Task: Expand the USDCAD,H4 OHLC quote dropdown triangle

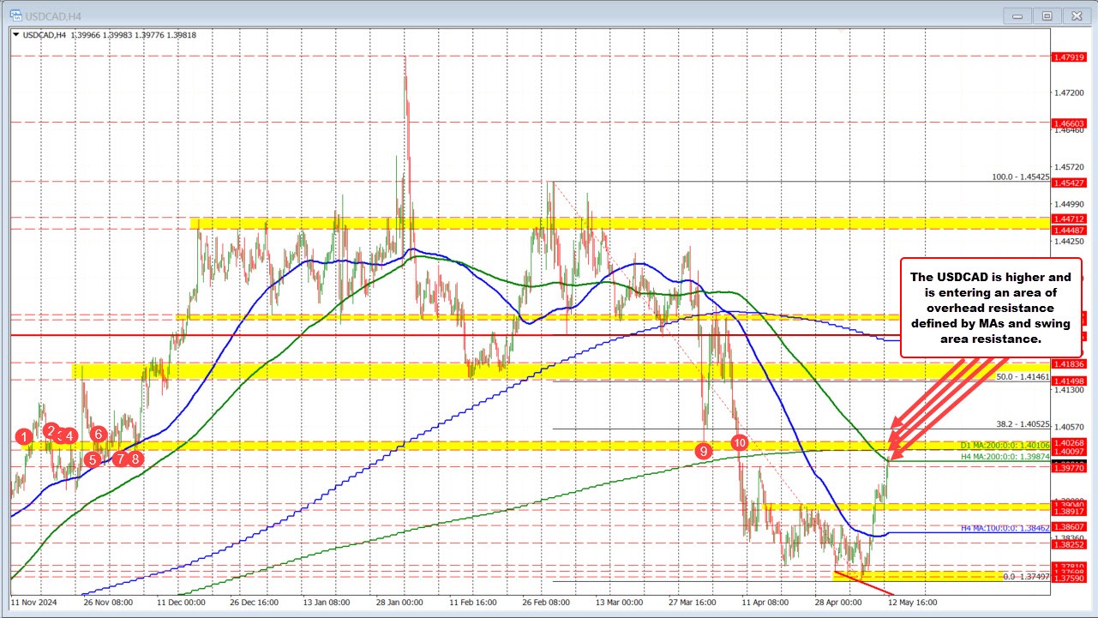Action: tap(16, 35)
